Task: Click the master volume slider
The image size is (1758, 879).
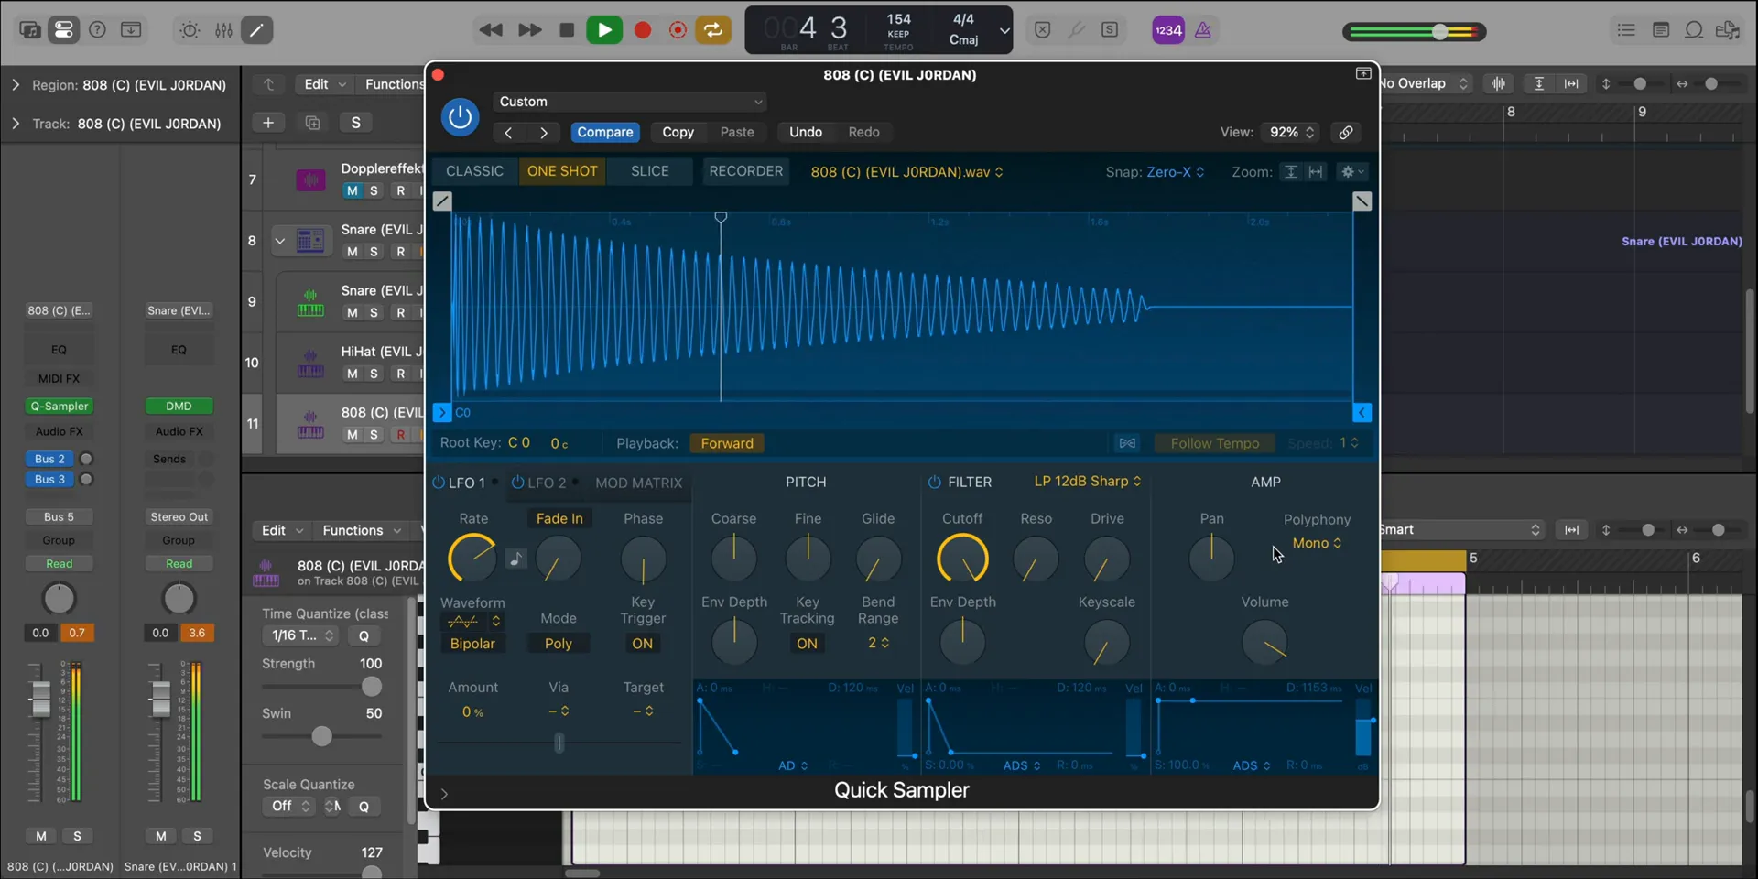Action: click(x=1439, y=32)
